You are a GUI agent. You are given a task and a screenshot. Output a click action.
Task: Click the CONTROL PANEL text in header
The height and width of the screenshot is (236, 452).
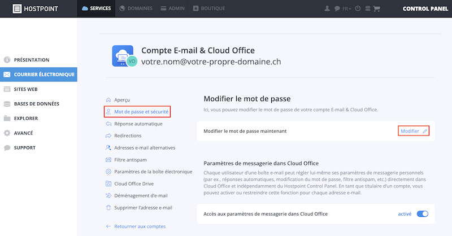[425, 8]
